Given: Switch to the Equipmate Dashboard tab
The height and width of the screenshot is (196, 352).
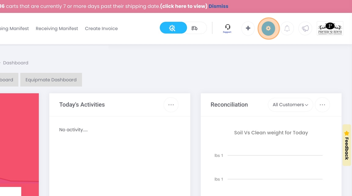Looking at the screenshot, I should tap(51, 80).
